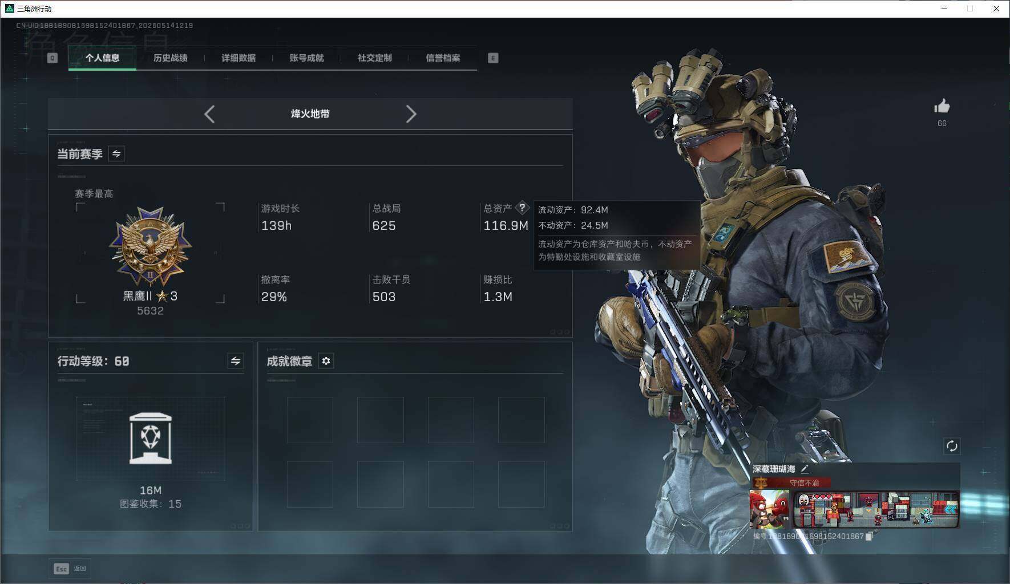Open the 信誉档案 tab

[x=443, y=58]
